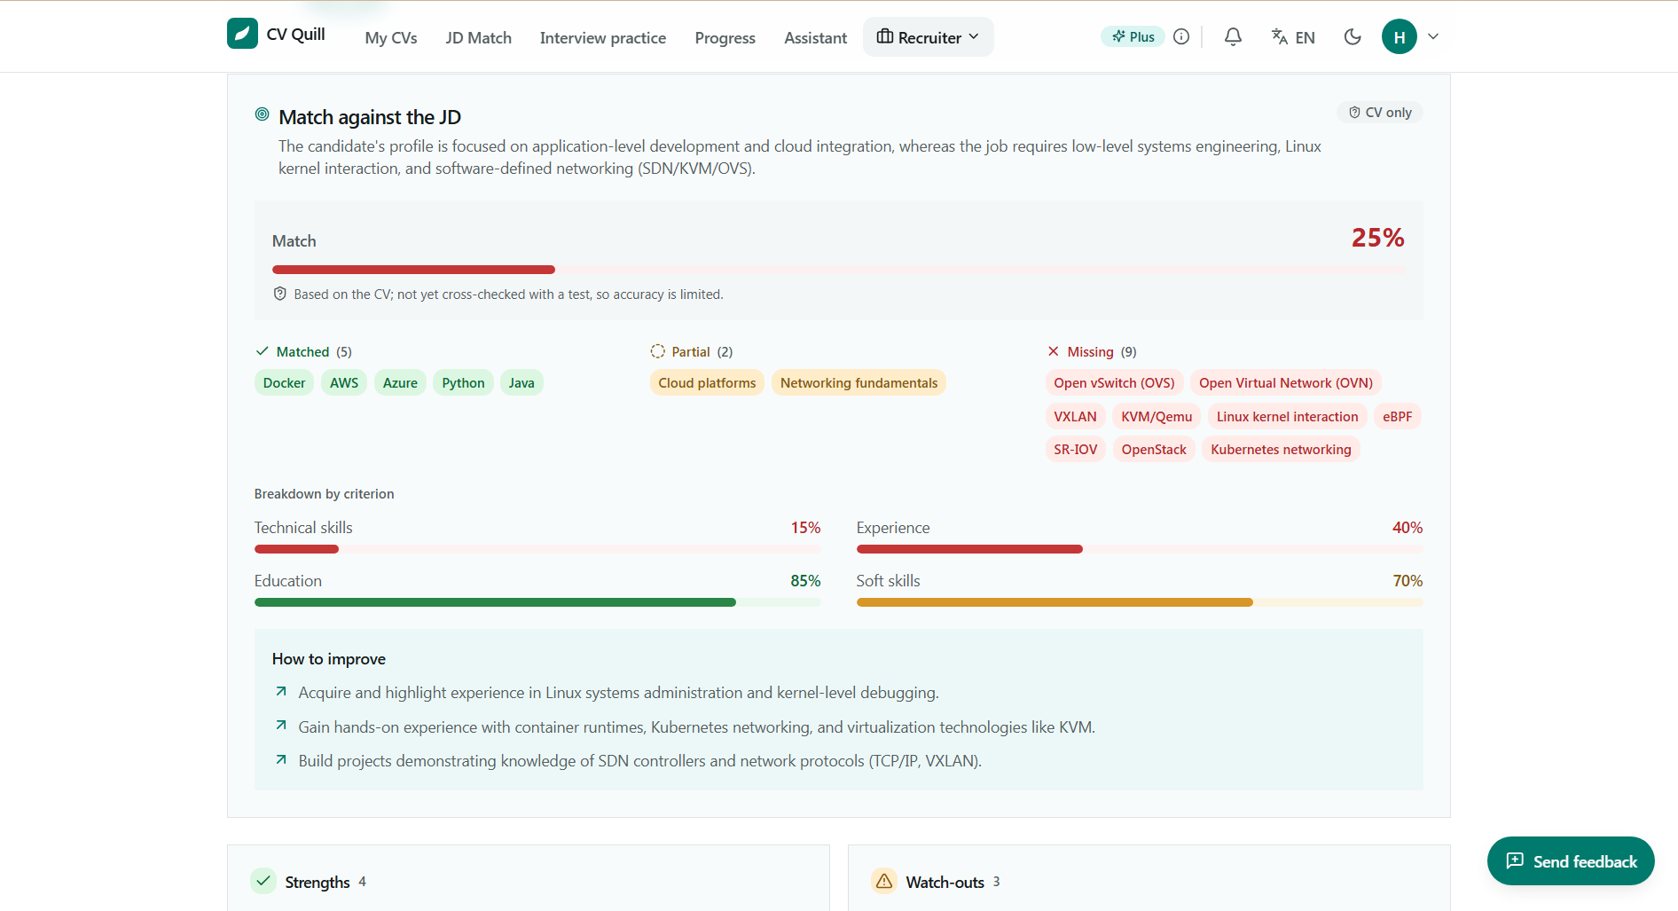This screenshot has width=1678, height=911.
Task: Click the Experience progress bar
Action: click(1140, 549)
